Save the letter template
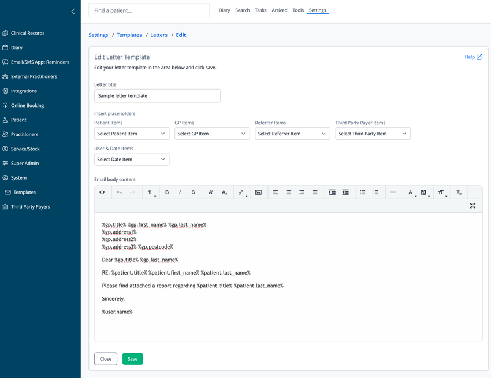 click(132, 358)
